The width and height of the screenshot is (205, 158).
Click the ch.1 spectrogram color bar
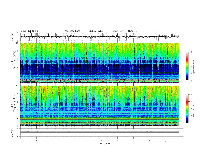[x=187, y=66]
